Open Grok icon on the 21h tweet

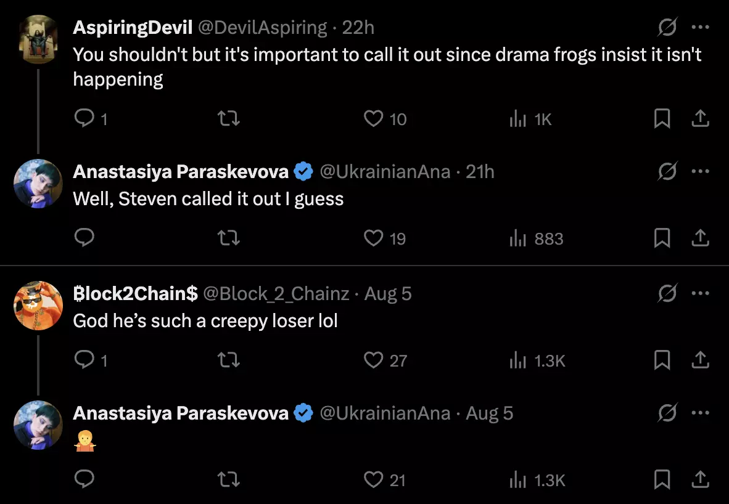(x=667, y=171)
